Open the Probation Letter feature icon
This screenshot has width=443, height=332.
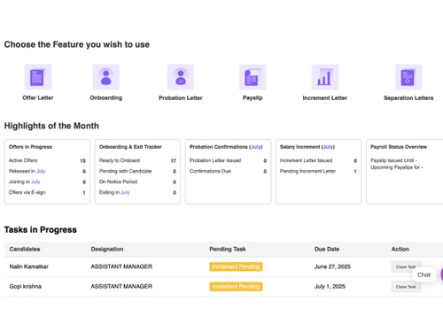click(x=181, y=77)
